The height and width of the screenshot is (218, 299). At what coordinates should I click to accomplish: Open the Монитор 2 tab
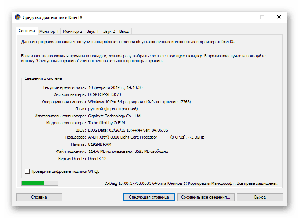(x=72, y=31)
